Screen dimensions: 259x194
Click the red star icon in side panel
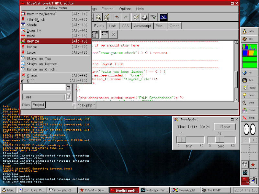pos(253,165)
